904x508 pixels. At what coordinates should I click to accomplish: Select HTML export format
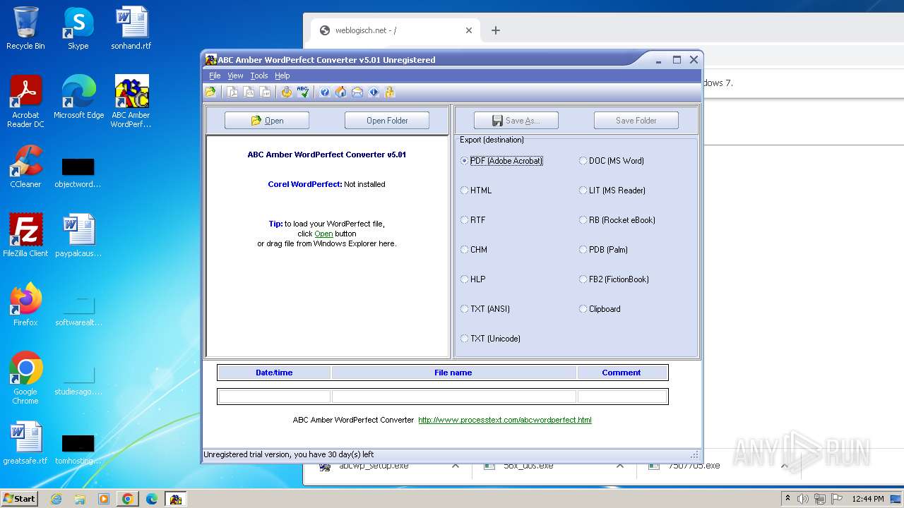[476, 190]
